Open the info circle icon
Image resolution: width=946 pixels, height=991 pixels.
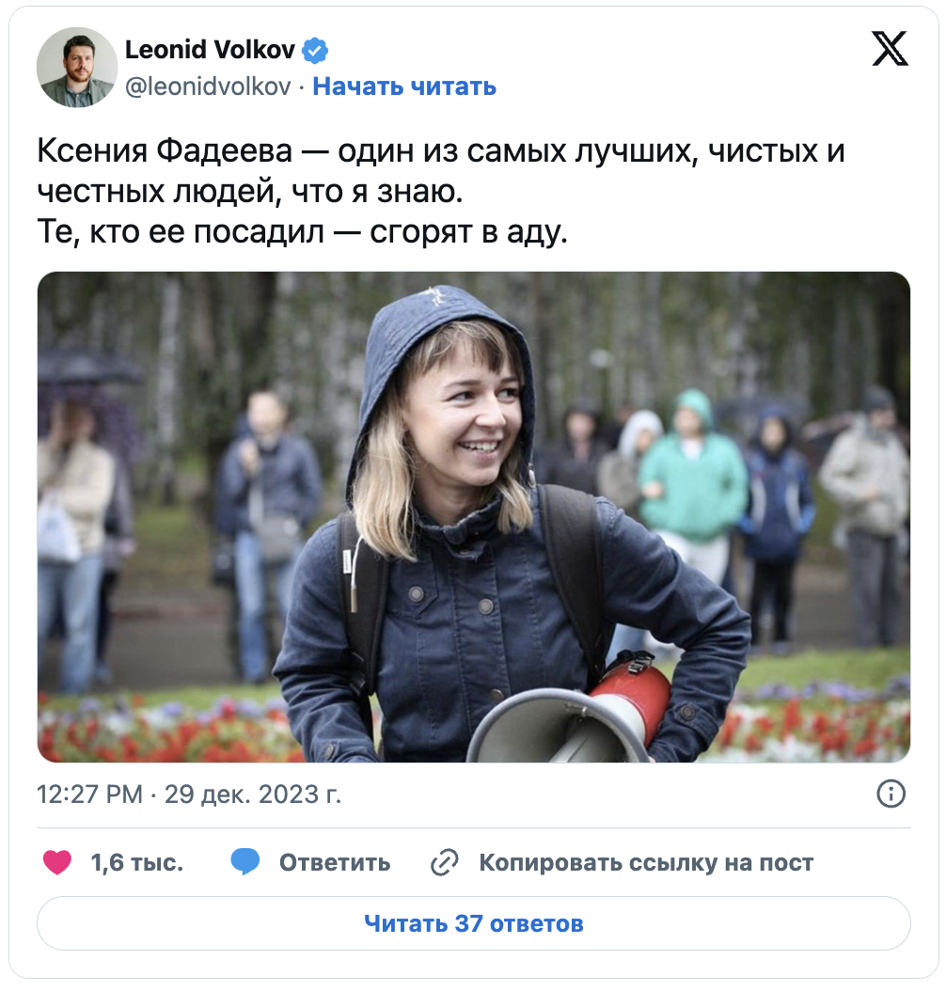[891, 794]
